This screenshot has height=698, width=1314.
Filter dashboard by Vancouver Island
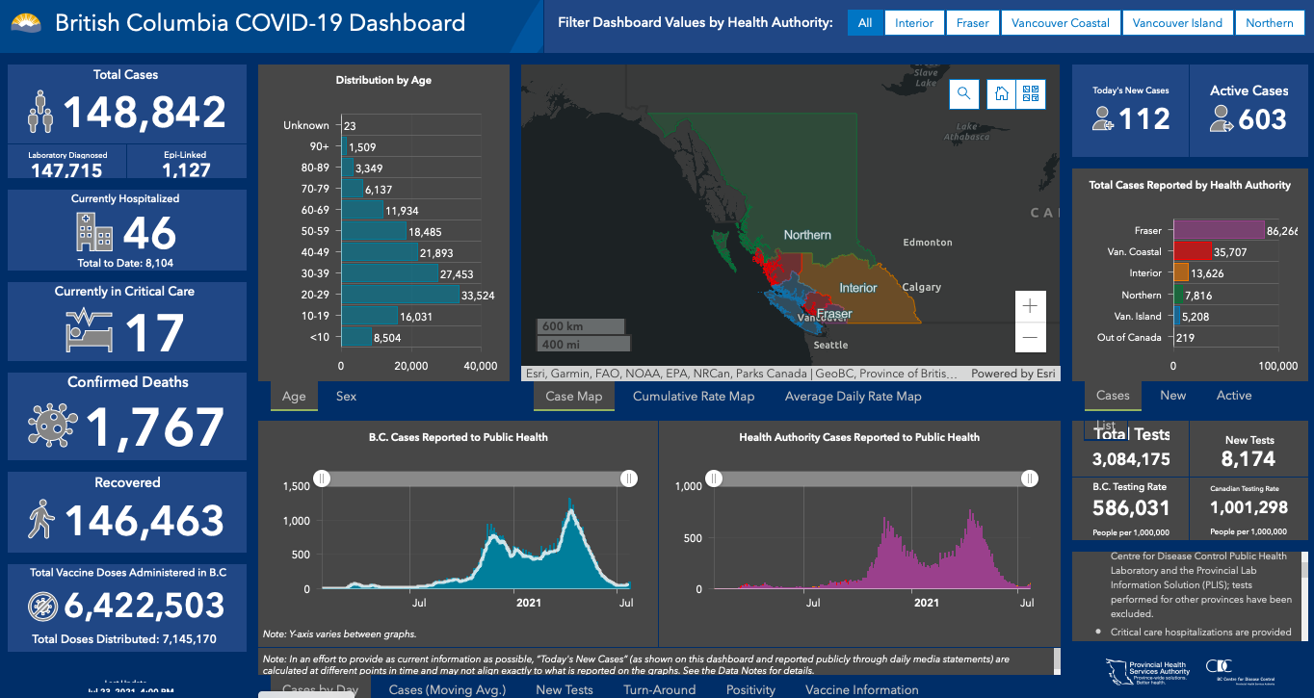[x=1177, y=23]
